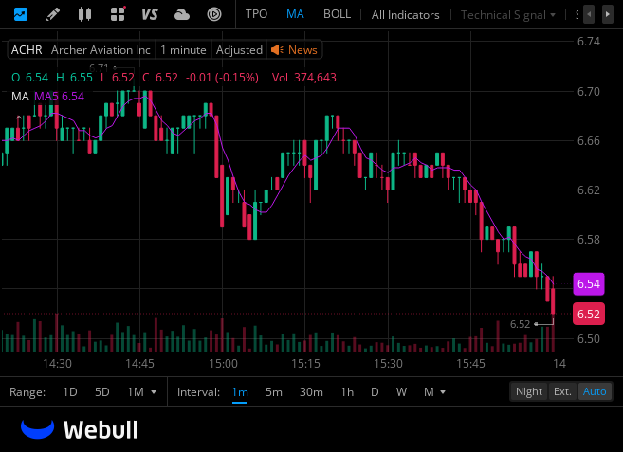The image size is (623, 452).
Task: Select the line chart type icon
Action: (21, 14)
